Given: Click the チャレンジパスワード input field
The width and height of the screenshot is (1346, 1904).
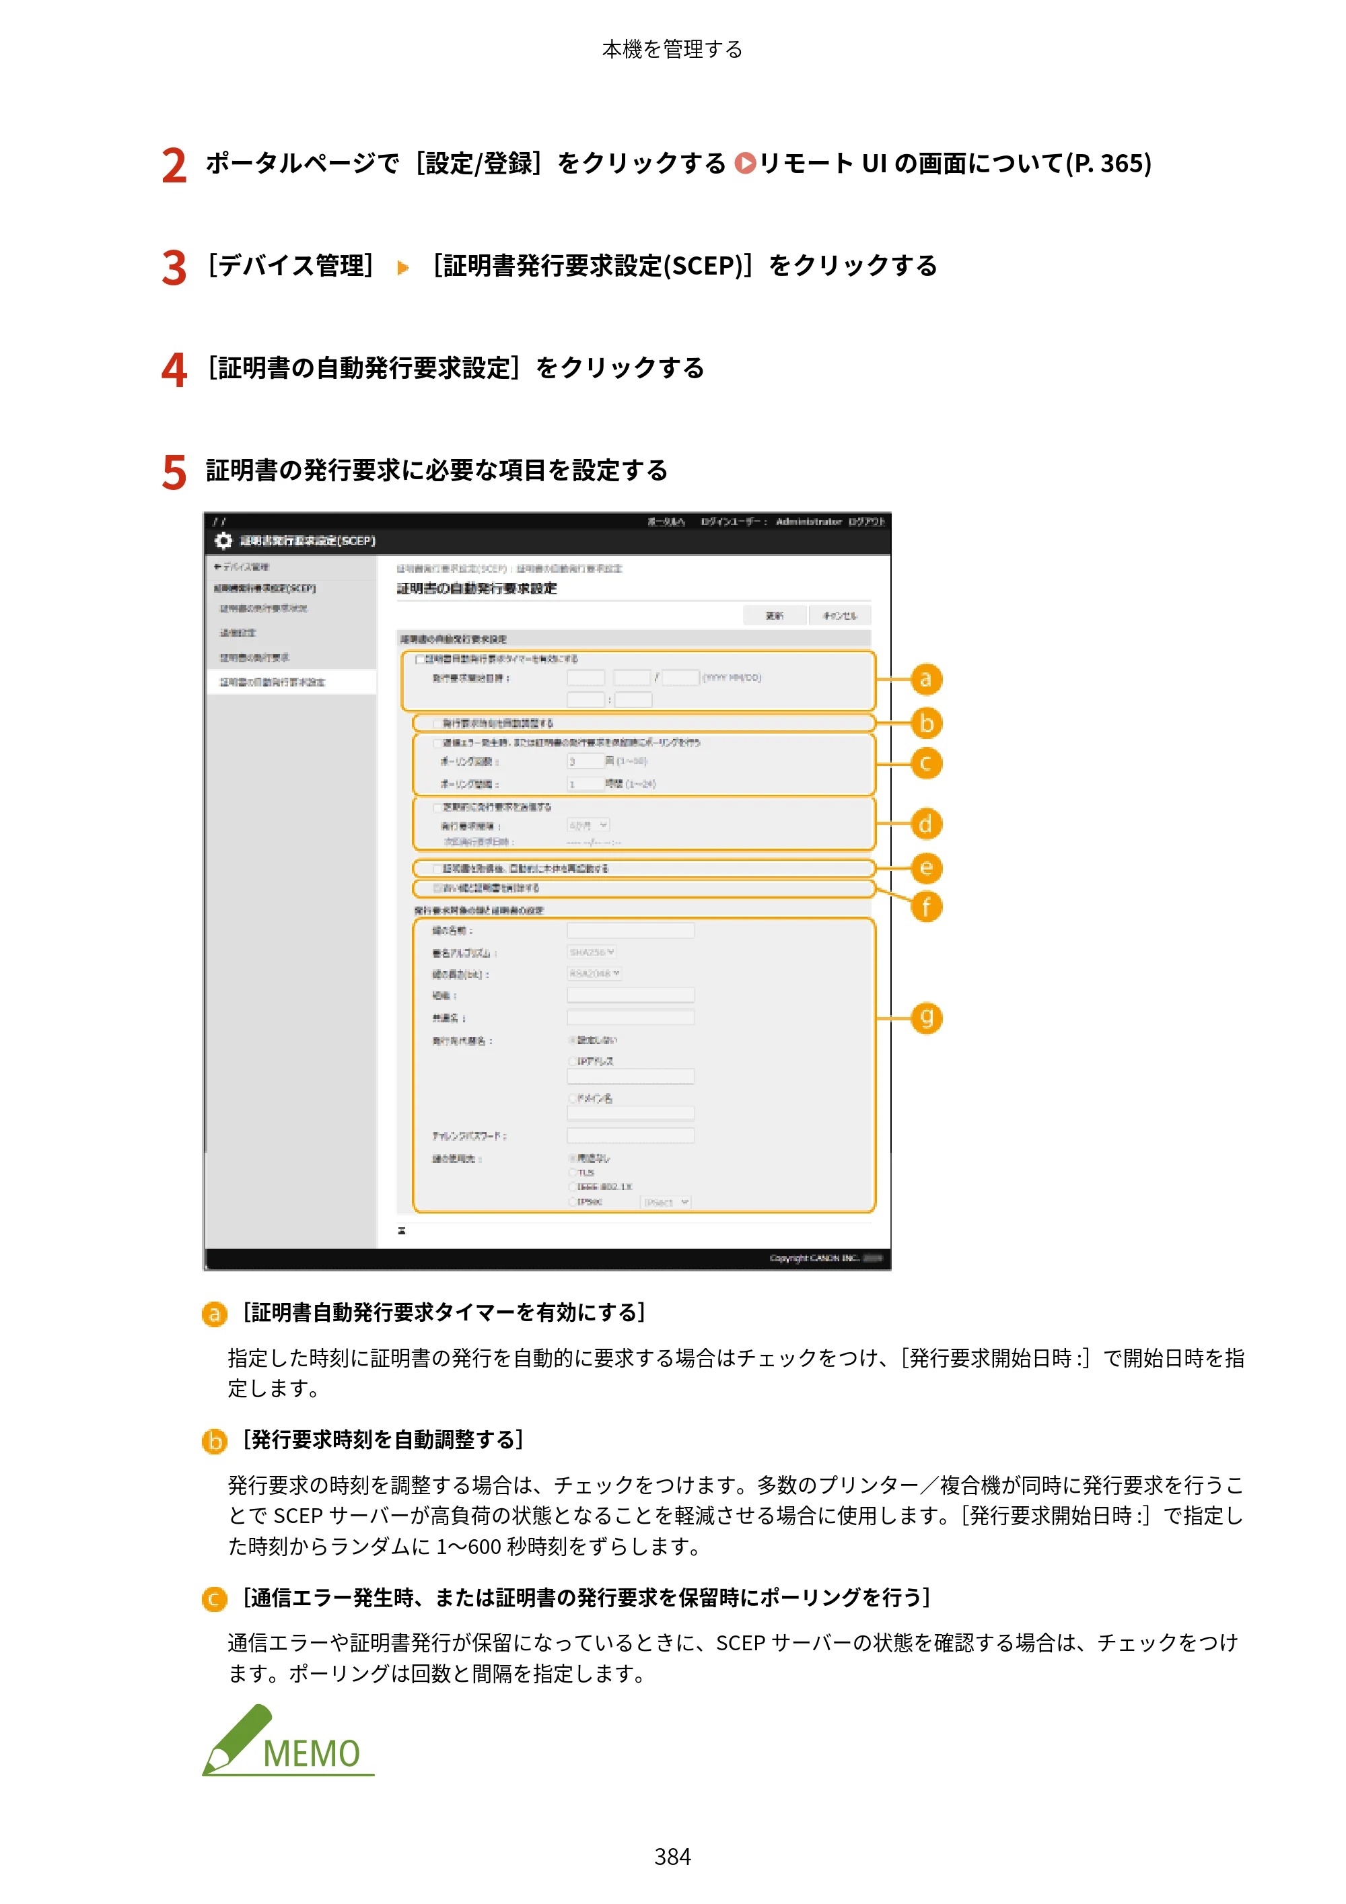Looking at the screenshot, I should tap(631, 1135).
